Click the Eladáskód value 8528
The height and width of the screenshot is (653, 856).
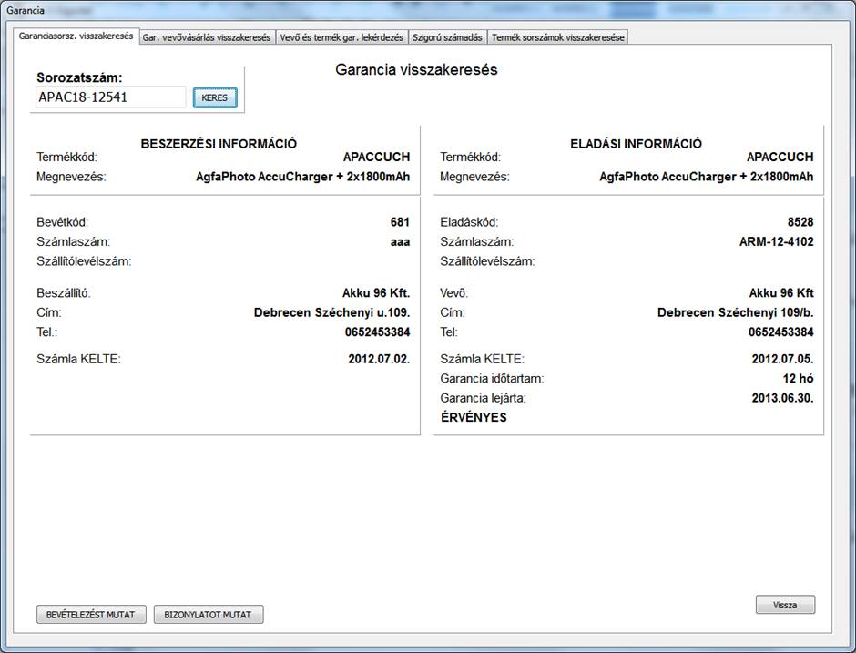point(800,222)
